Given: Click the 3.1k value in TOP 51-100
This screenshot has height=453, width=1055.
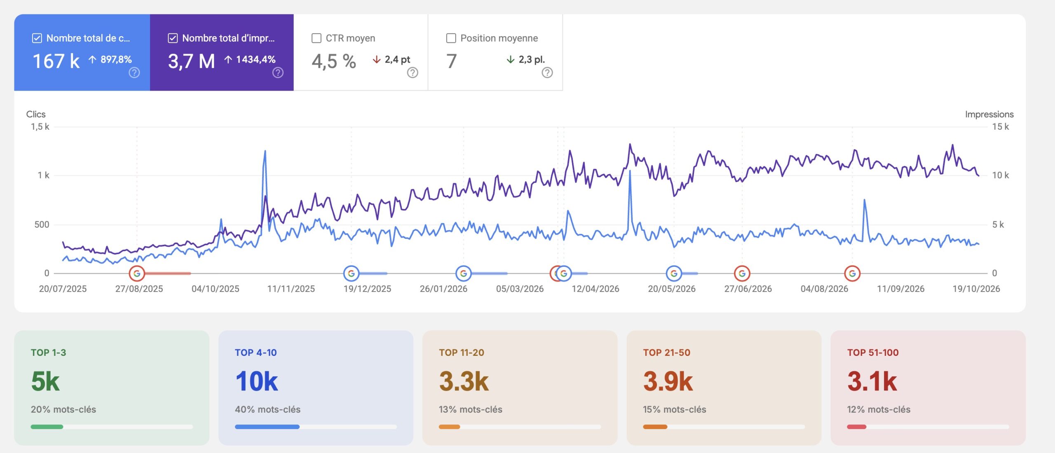Looking at the screenshot, I should (872, 381).
